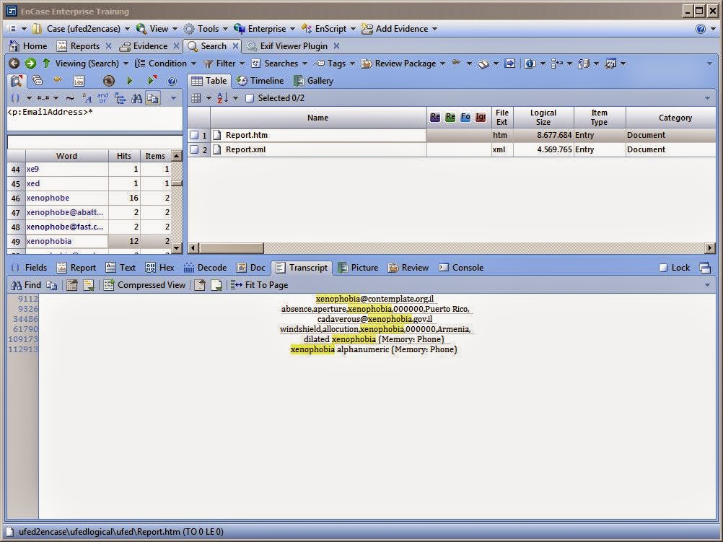The width and height of the screenshot is (723, 542).
Task: Click the green Re column header icon
Action: pos(450,117)
